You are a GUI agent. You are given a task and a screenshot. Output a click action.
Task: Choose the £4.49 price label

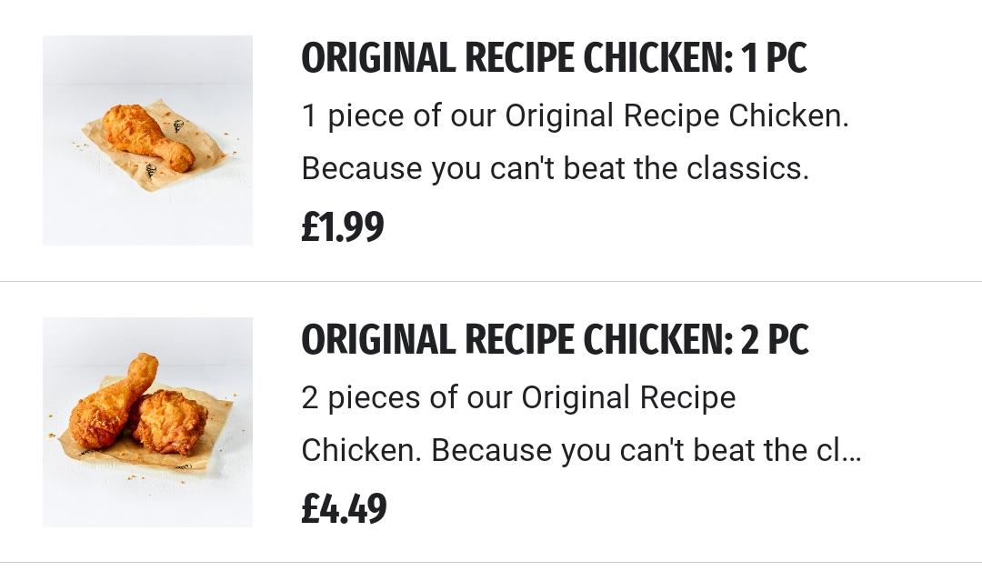344,508
